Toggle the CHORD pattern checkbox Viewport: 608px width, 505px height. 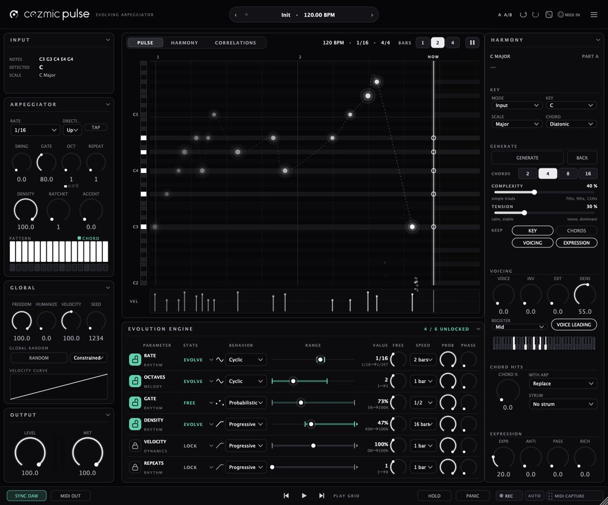point(79,238)
